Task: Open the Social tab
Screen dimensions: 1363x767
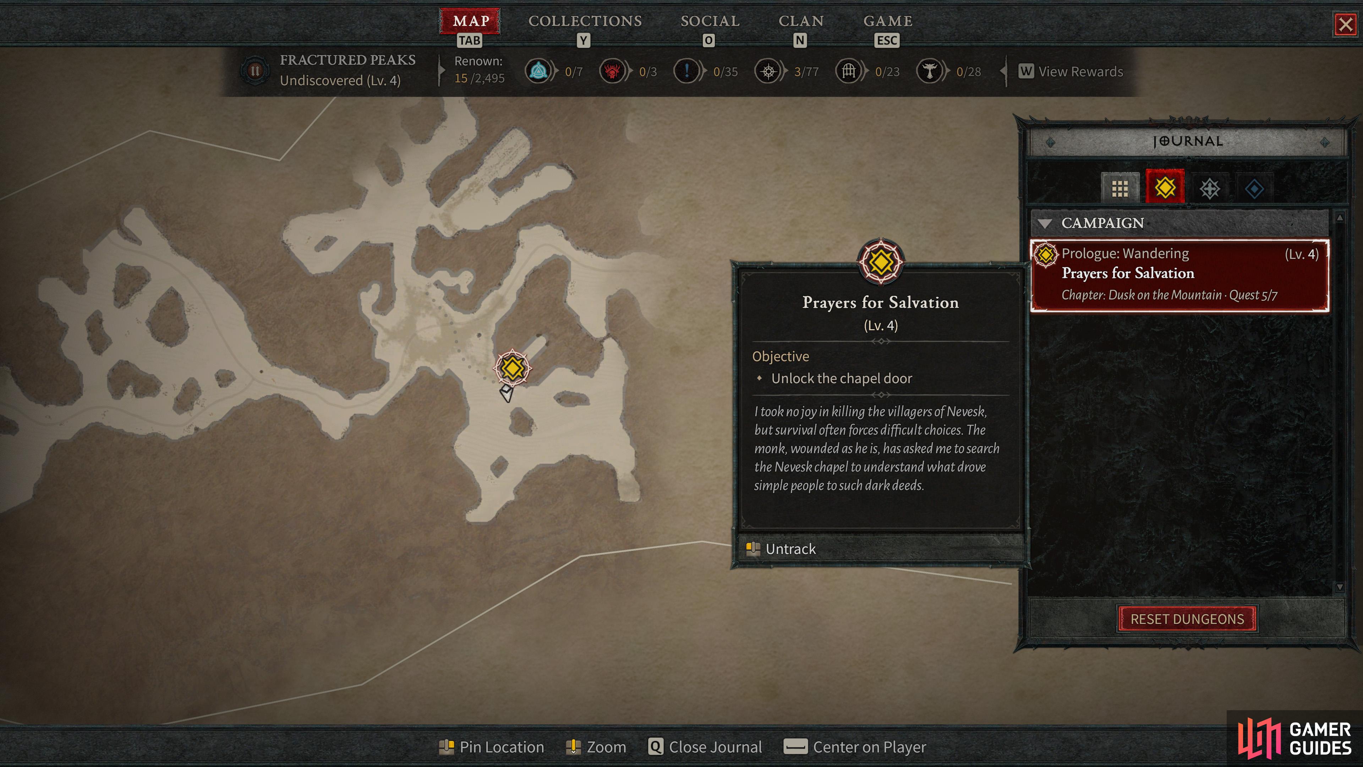Action: 710,21
